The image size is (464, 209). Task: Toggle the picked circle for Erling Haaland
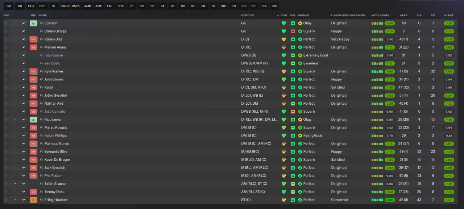[5, 200]
